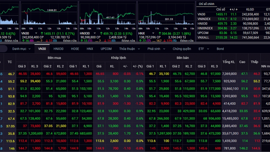270x152 pixels.
Task: Click high price 146.2
Action: (x=244, y=148)
